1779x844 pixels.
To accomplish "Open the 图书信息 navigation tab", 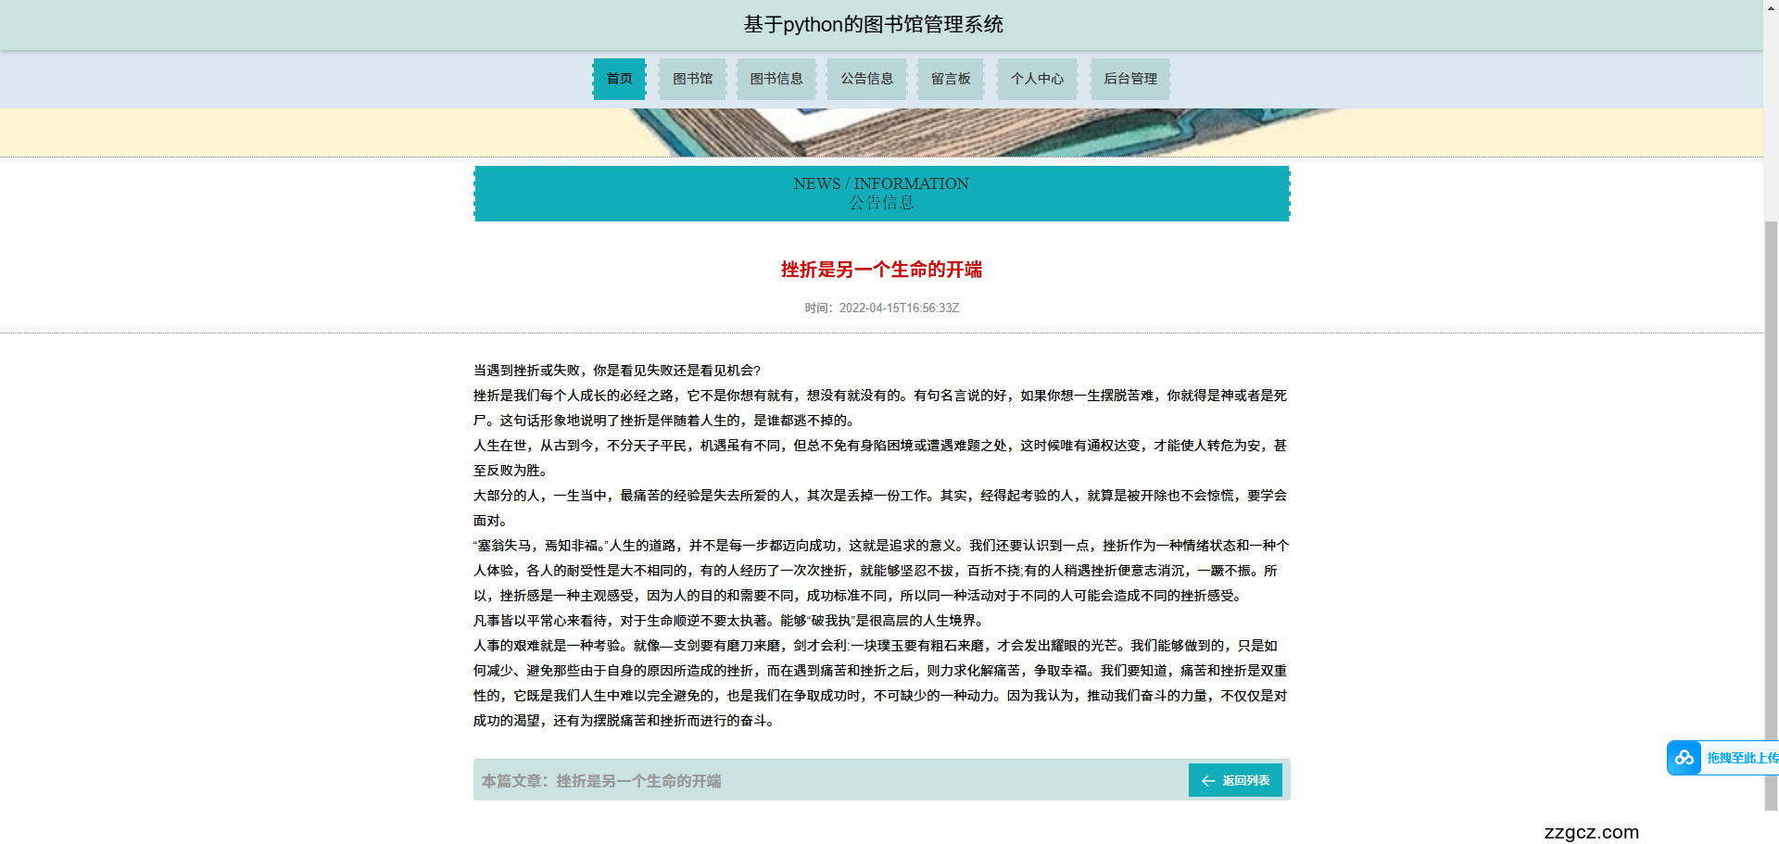I will pyautogui.click(x=776, y=79).
